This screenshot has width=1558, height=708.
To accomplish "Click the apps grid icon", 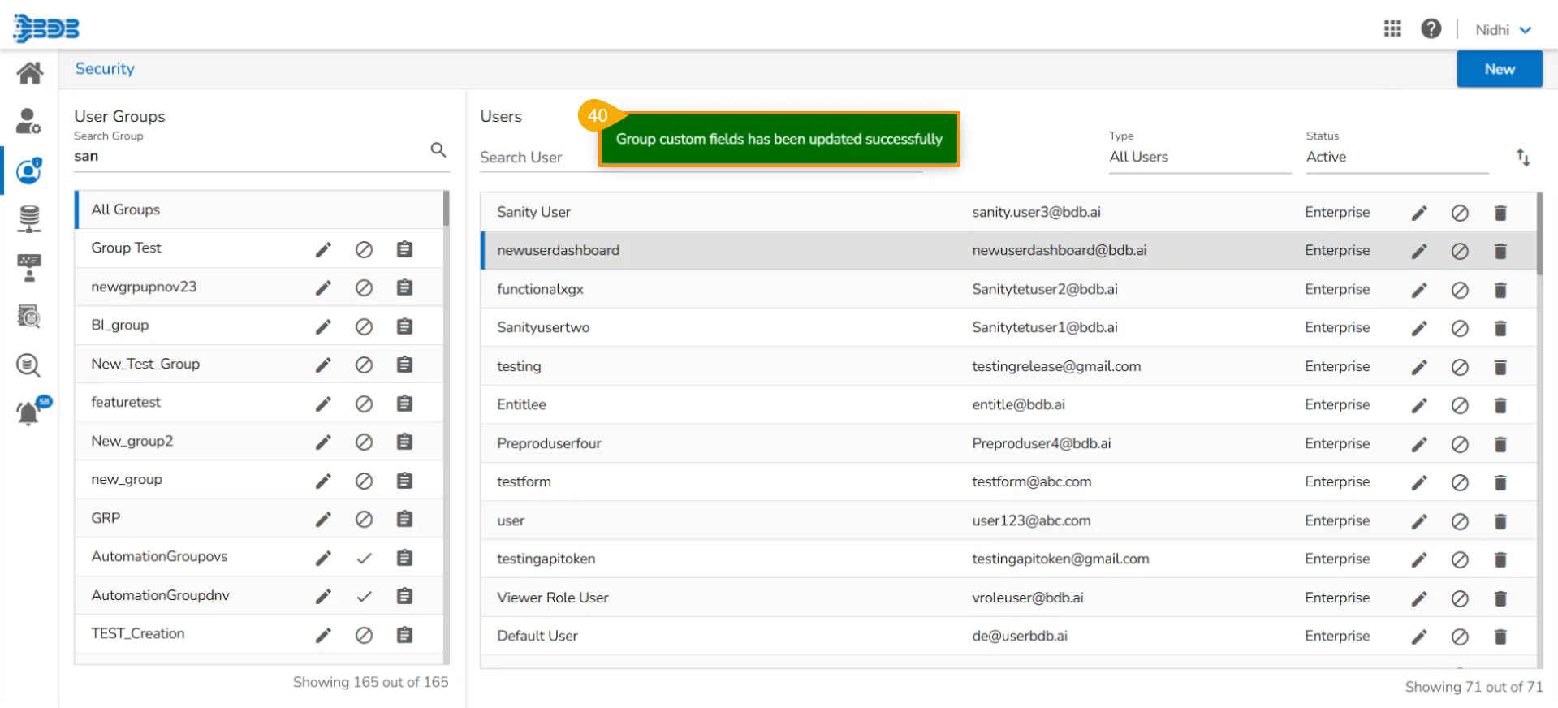I will pyautogui.click(x=1392, y=29).
